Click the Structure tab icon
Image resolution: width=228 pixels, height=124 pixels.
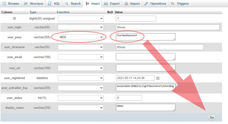point(26,4)
